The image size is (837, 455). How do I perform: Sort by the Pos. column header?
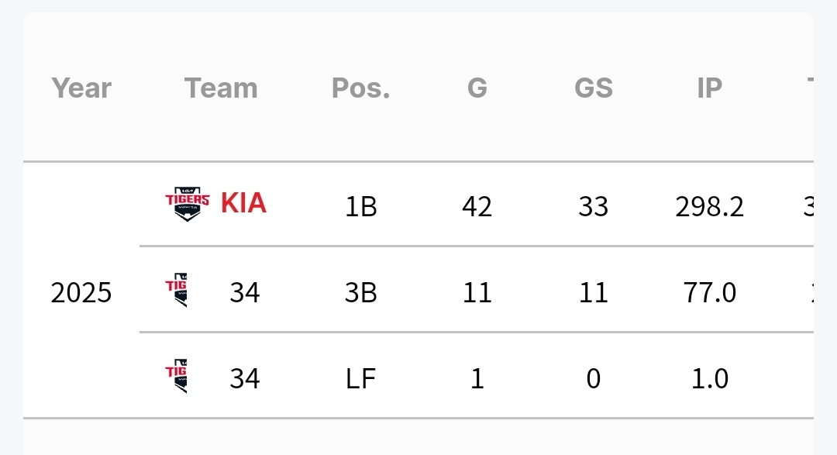click(x=361, y=88)
